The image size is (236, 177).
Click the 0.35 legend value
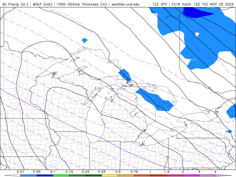click(102, 172)
